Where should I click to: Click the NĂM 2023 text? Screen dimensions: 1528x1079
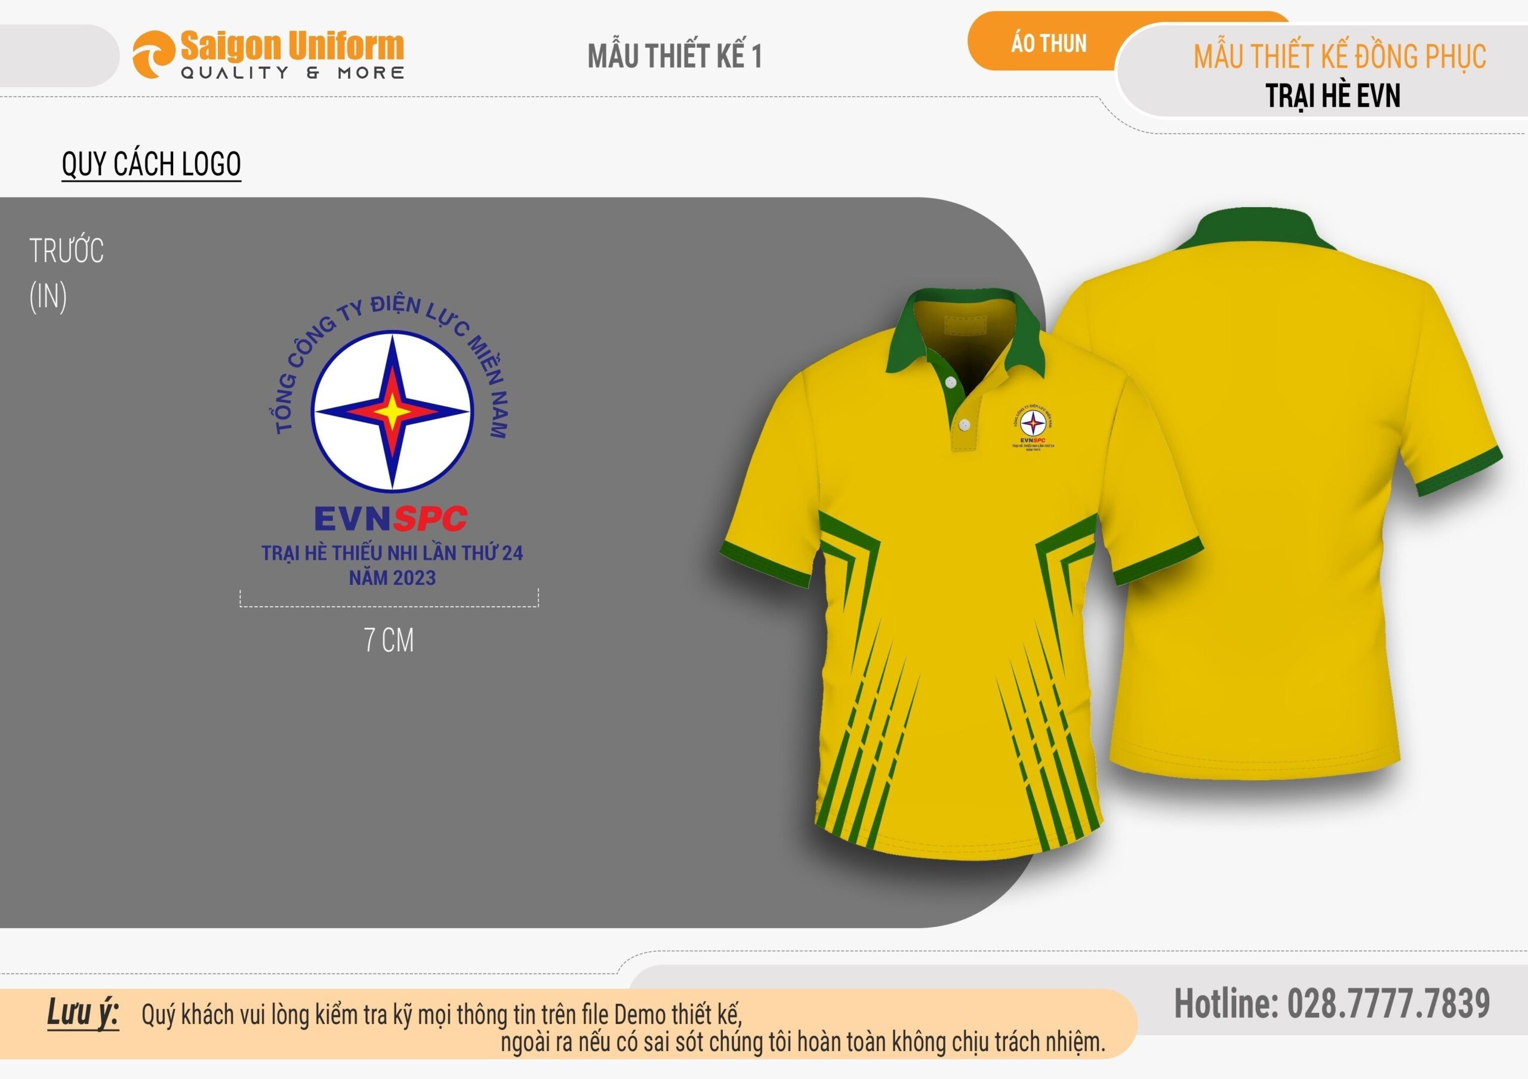click(x=393, y=578)
